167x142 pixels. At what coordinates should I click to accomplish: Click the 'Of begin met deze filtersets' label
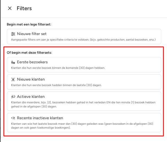click(x=29, y=52)
